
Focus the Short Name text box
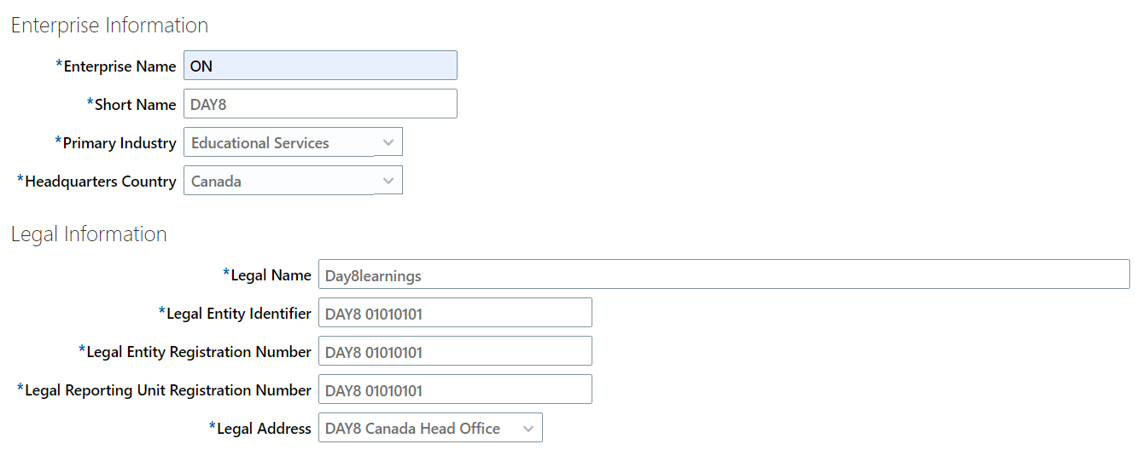320,104
